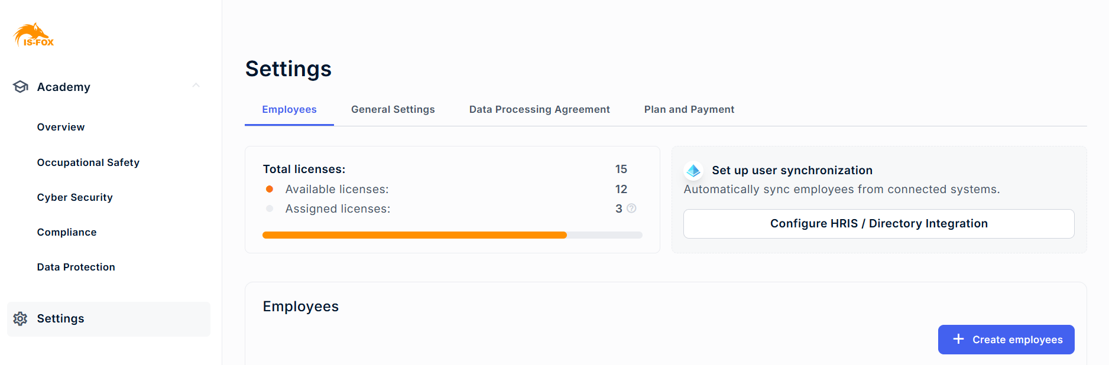Go to the Plan and Payment tab
The image size is (1109, 365).
[689, 110]
